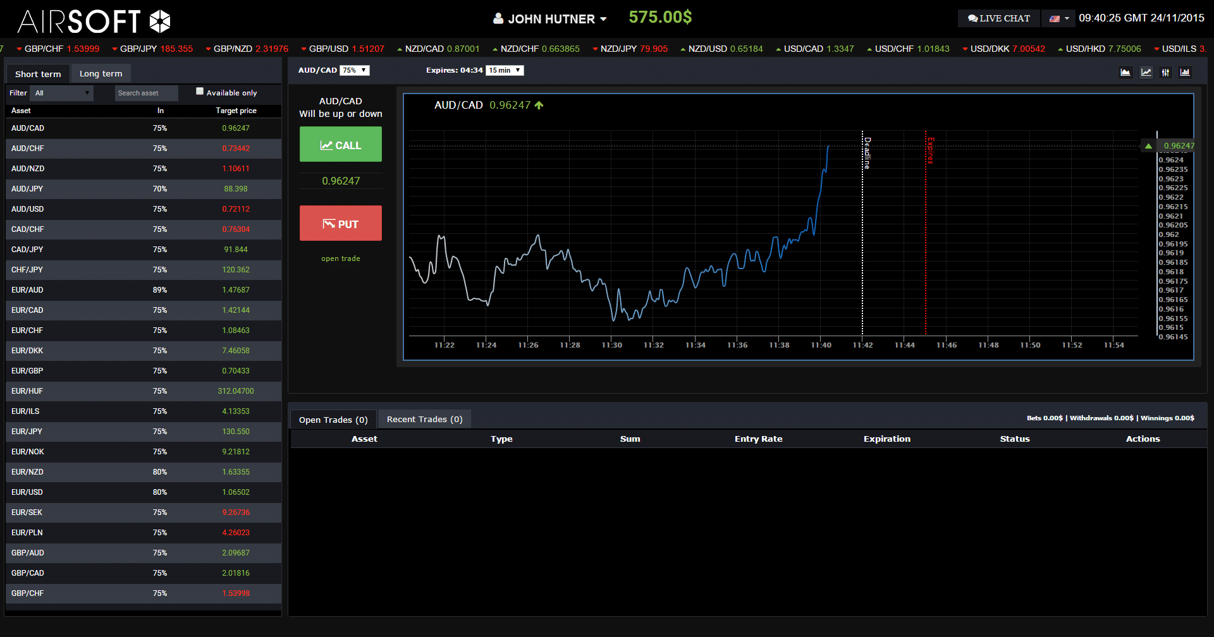Select the bar chart icon

point(1185,73)
